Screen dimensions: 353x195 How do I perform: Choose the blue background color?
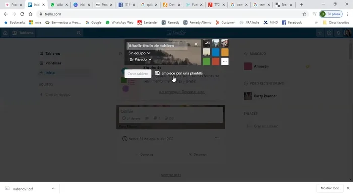click(216, 52)
